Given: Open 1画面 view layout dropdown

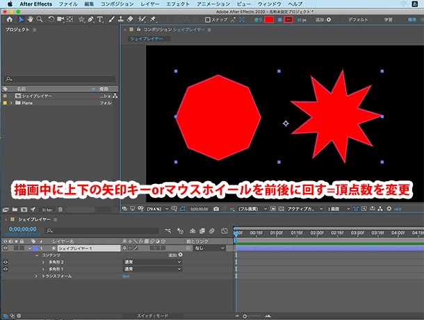Looking at the screenshot, I should click(339, 209).
